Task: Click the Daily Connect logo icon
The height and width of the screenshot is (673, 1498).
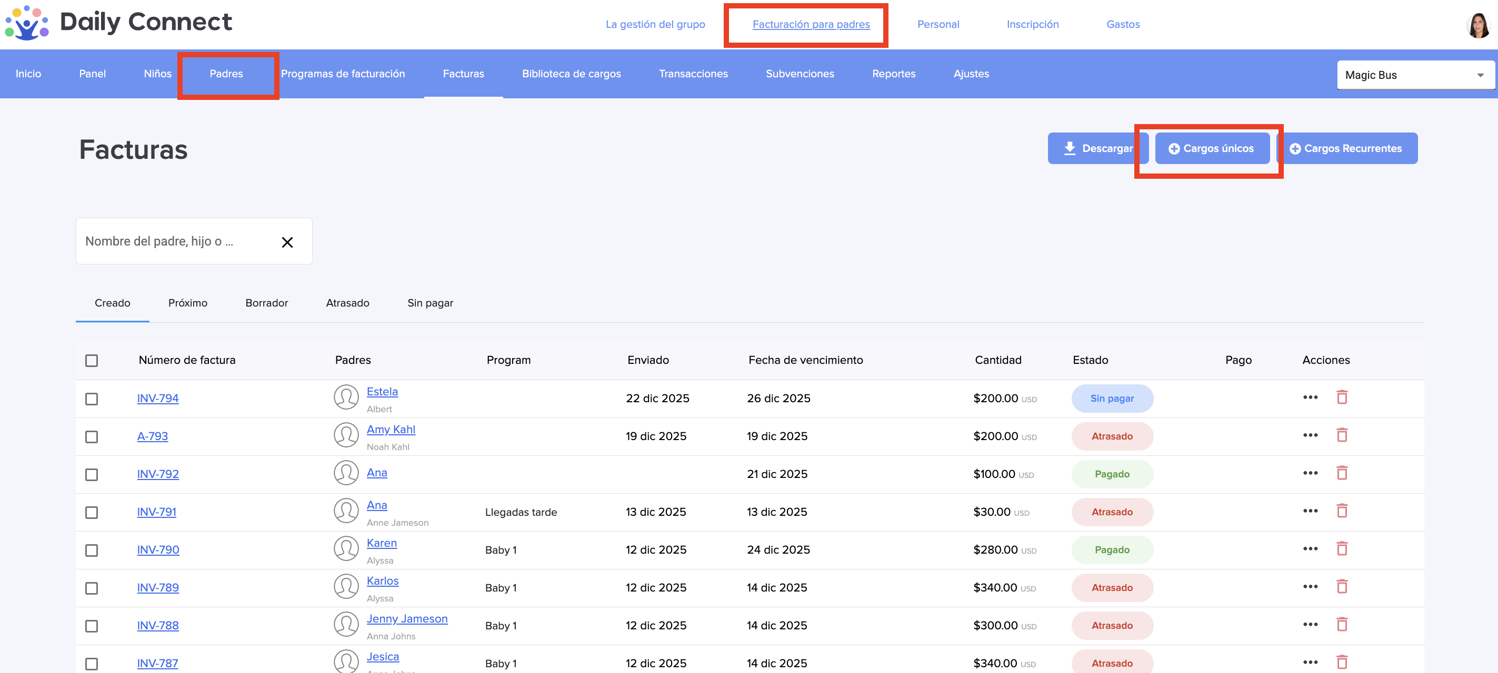Action: coord(26,22)
